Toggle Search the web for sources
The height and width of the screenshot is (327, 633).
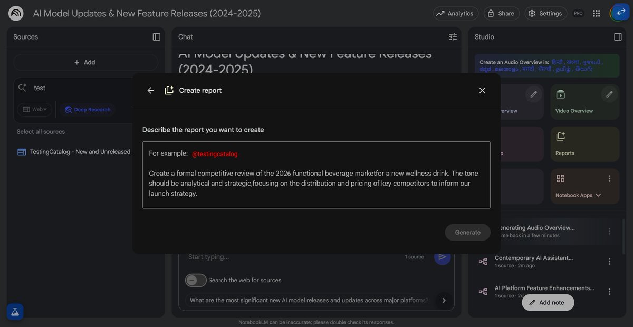195,280
